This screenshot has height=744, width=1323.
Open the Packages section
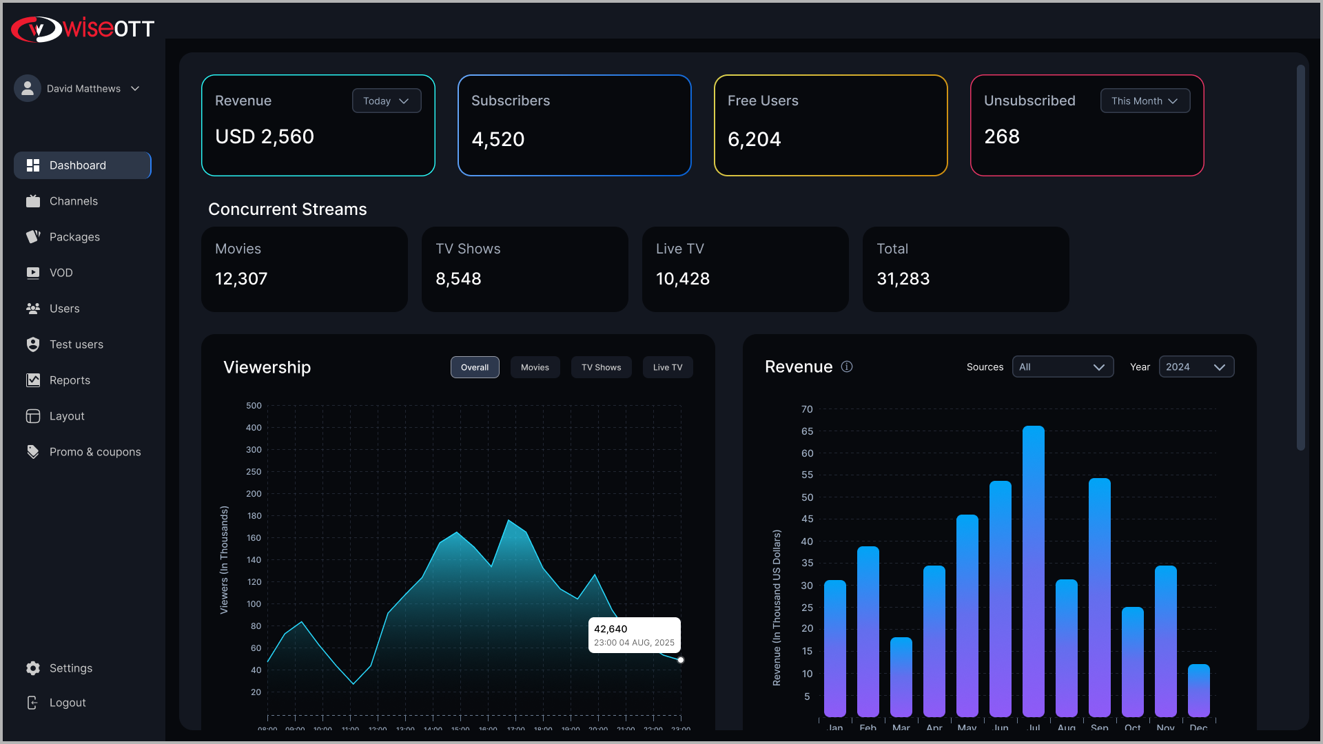83,237
